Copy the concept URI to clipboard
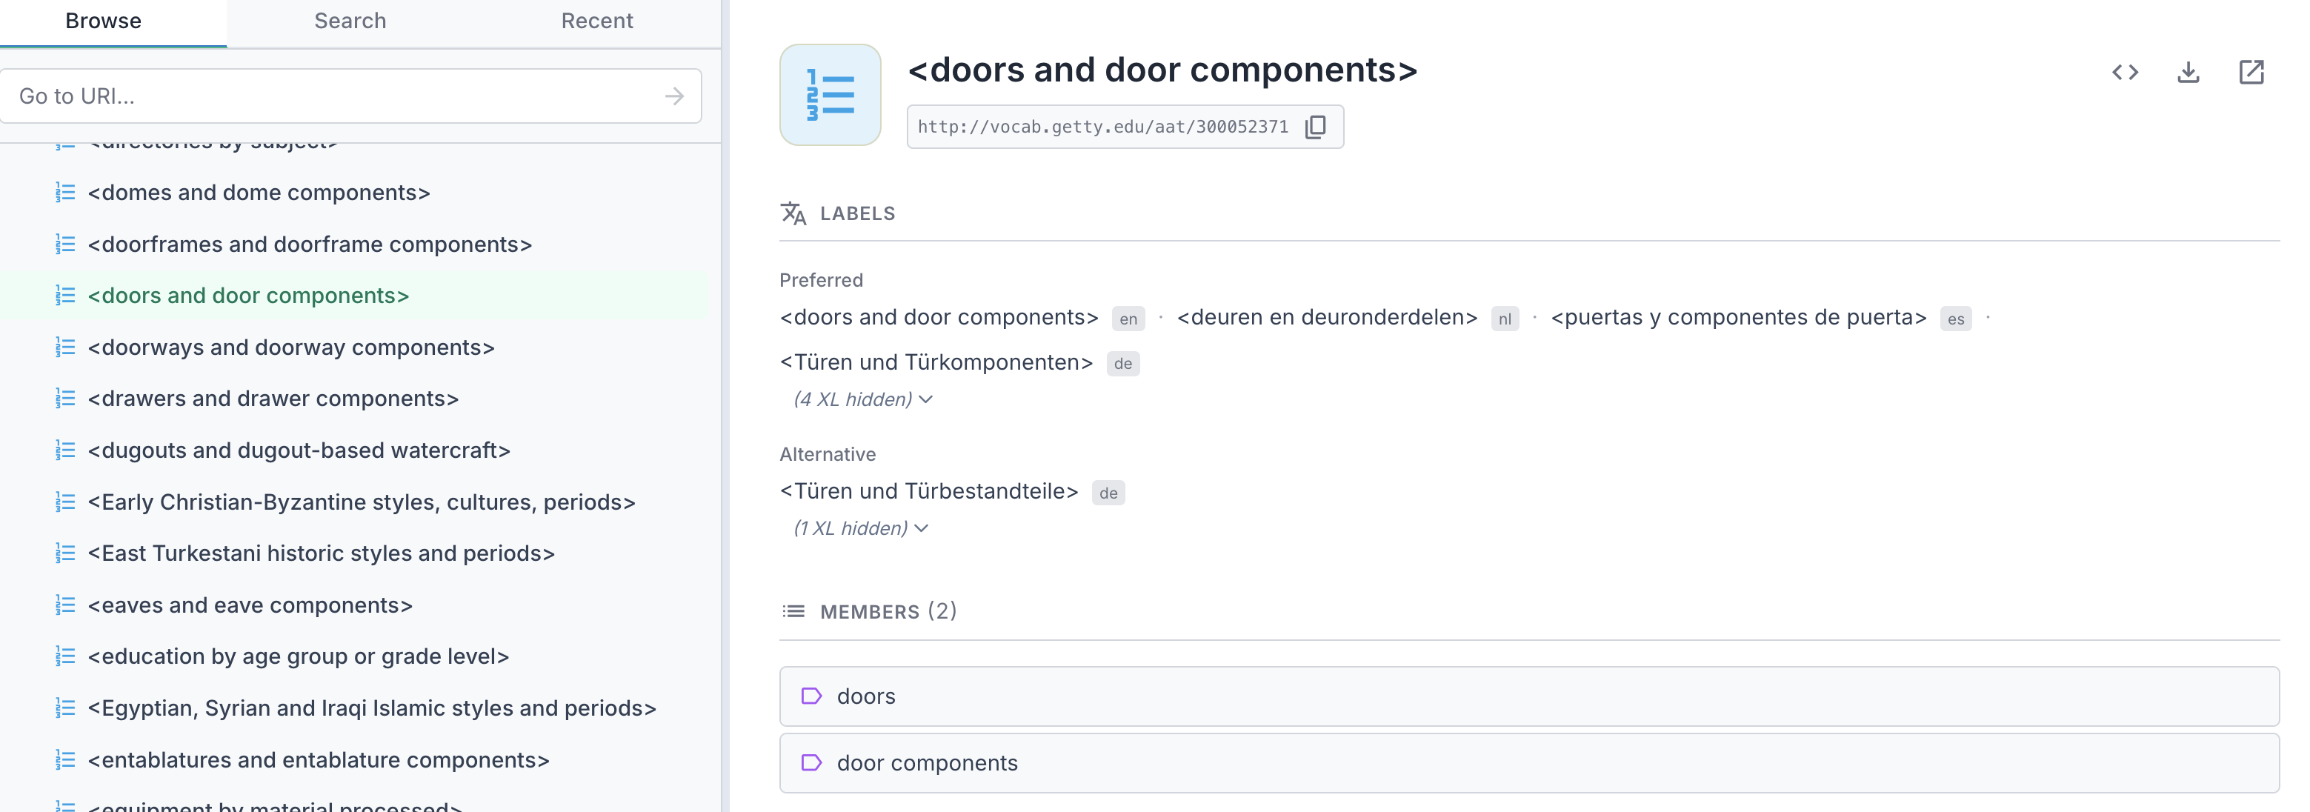 click(x=1314, y=127)
